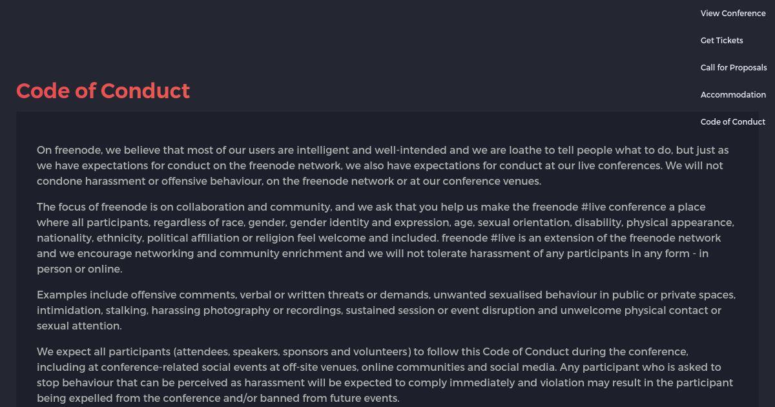Open the View Conference navigation link
Viewport: 775px width, 407px height.
pos(733,13)
